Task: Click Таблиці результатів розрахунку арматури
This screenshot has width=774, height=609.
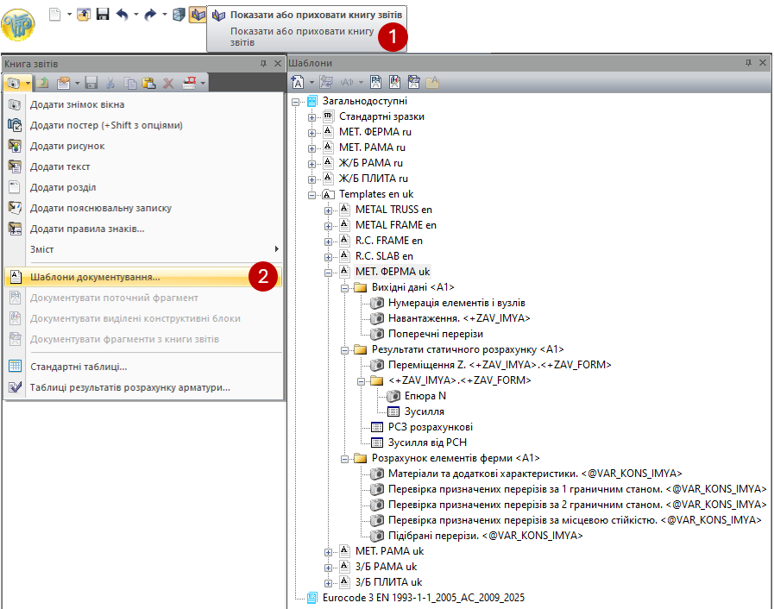Action: pyautogui.click(x=129, y=387)
